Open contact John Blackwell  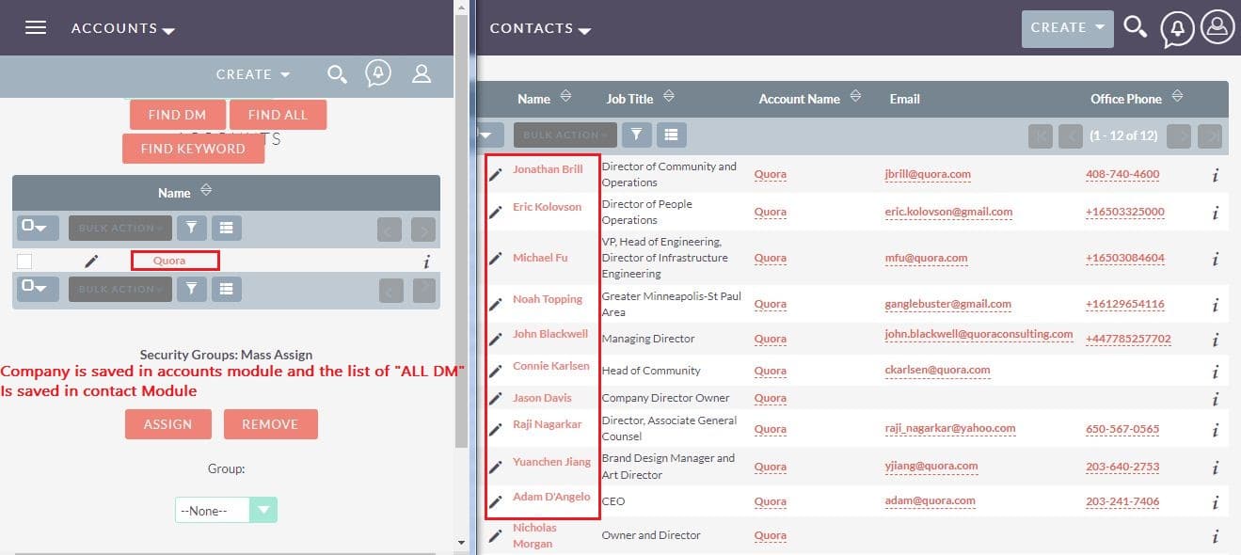click(550, 334)
